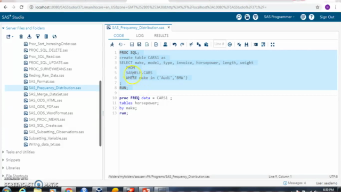Image resolution: width=341 pixels, height=192 pixels.
Task: Open SAS_ODS_HTML.sas file
Action: click(x=45, y=100)
